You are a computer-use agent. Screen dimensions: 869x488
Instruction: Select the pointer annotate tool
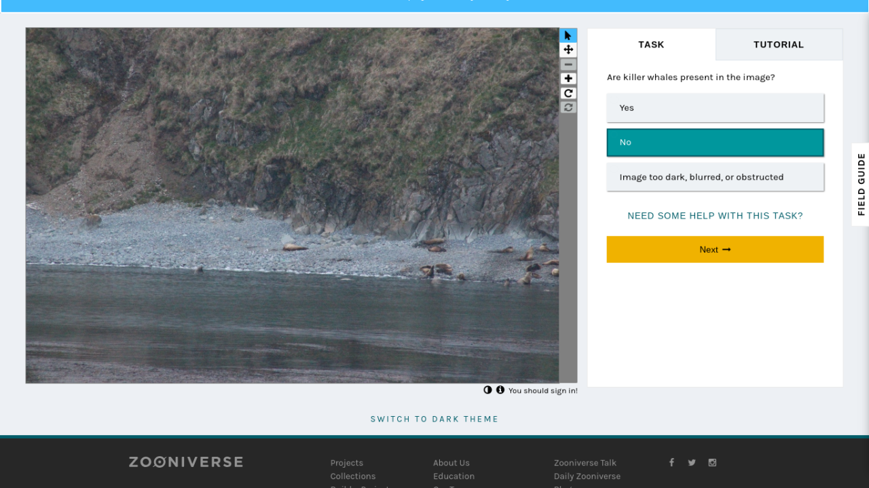click(568, 35)
